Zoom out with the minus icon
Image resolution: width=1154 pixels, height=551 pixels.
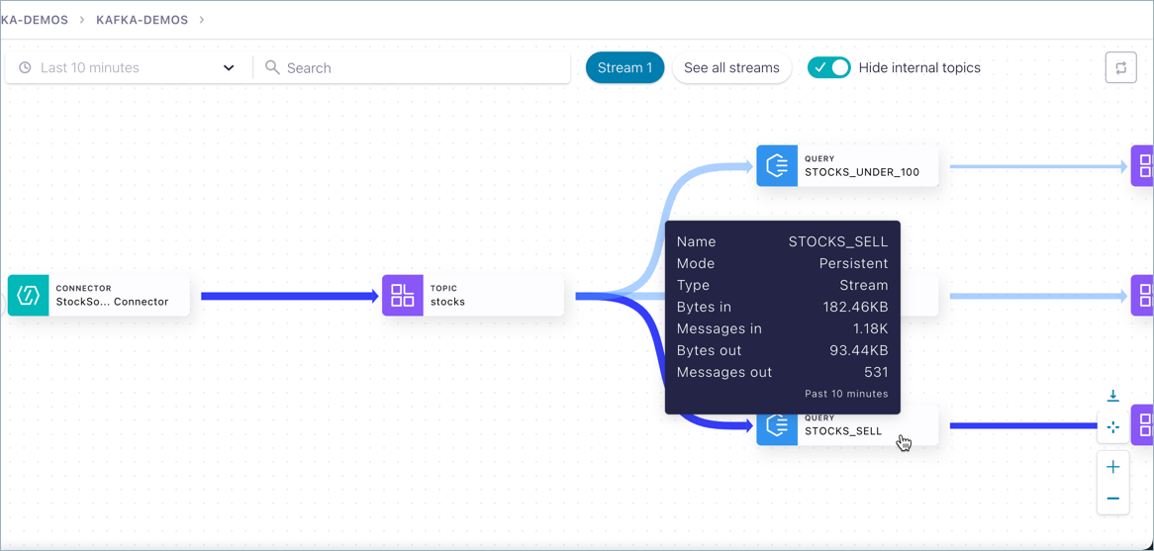(1113, 499)
